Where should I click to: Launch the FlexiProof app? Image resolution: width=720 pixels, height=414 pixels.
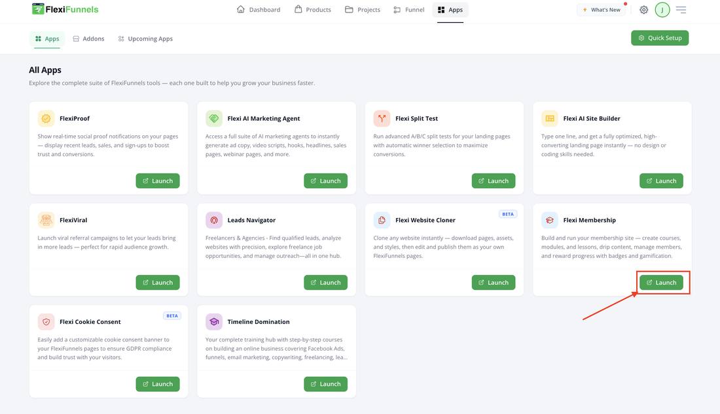coord(158,181)
